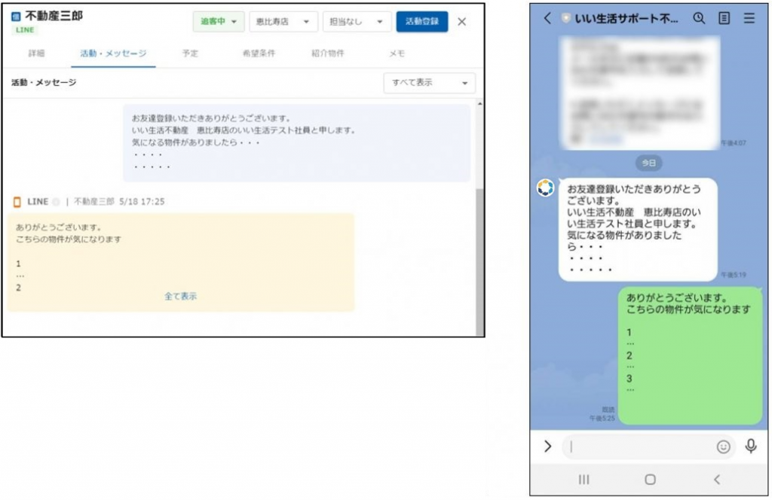Tap the blurred image message

[640, 93]
